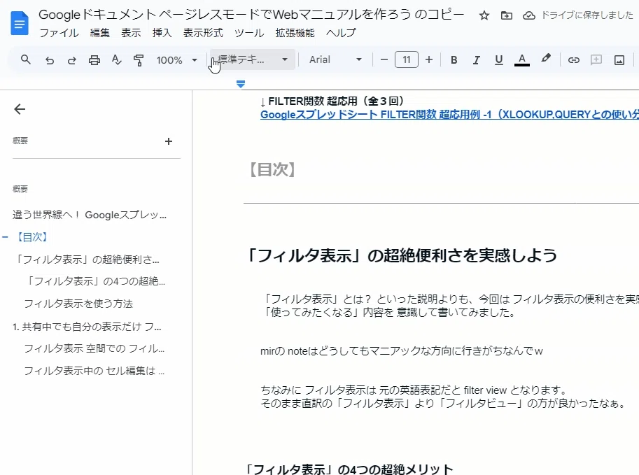639x475 pixels.
Task: Open the toolbar menu search
Action: coord(26,60)
